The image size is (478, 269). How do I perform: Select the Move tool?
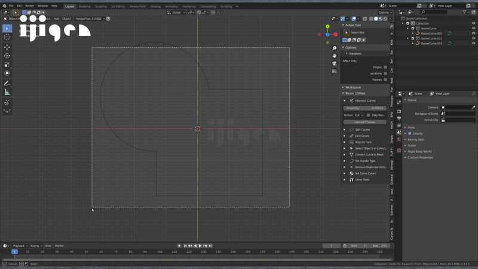coord(7,47)
